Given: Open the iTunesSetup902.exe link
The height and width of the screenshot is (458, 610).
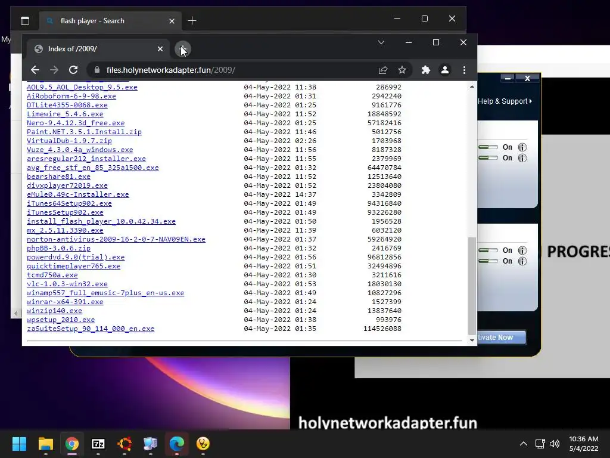Looking at the screenshot, I should [x=65, y=213].
